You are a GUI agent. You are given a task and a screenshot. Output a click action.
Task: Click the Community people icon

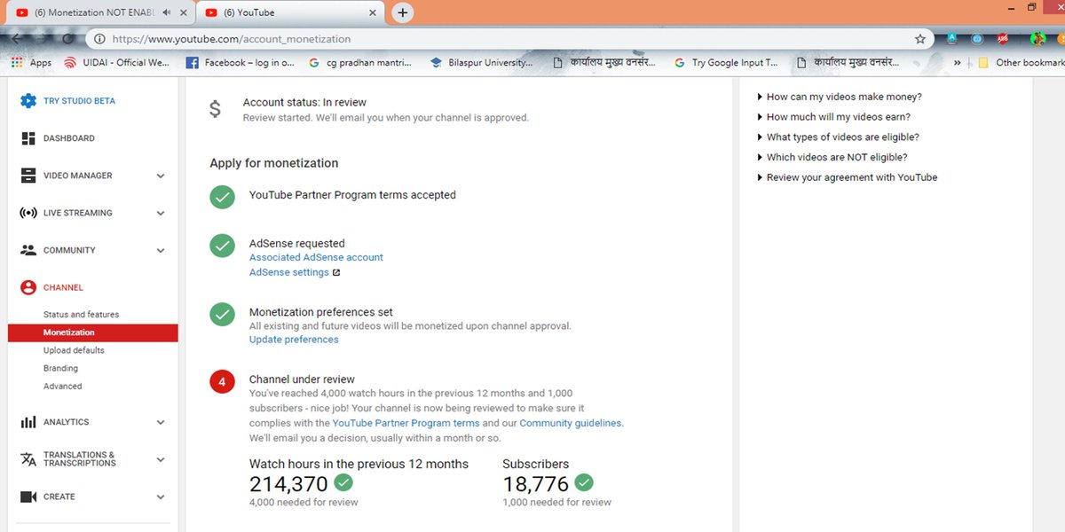click(28, 250)
